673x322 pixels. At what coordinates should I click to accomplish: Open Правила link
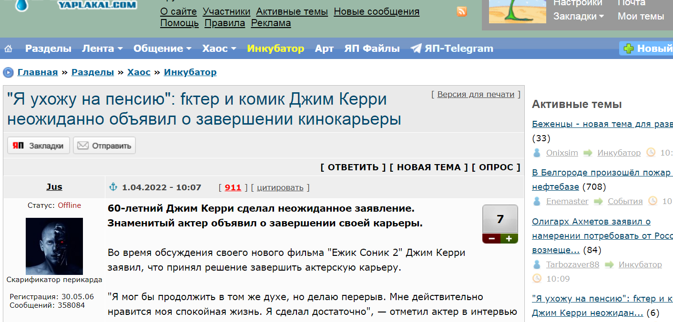pos(224,23)
